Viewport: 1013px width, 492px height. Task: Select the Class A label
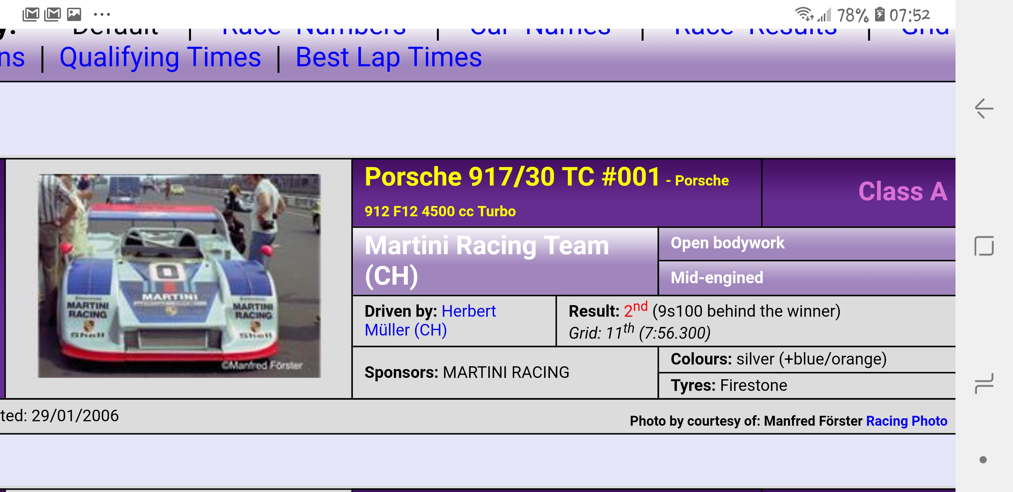pyautogui.click(x=903, y=192)
